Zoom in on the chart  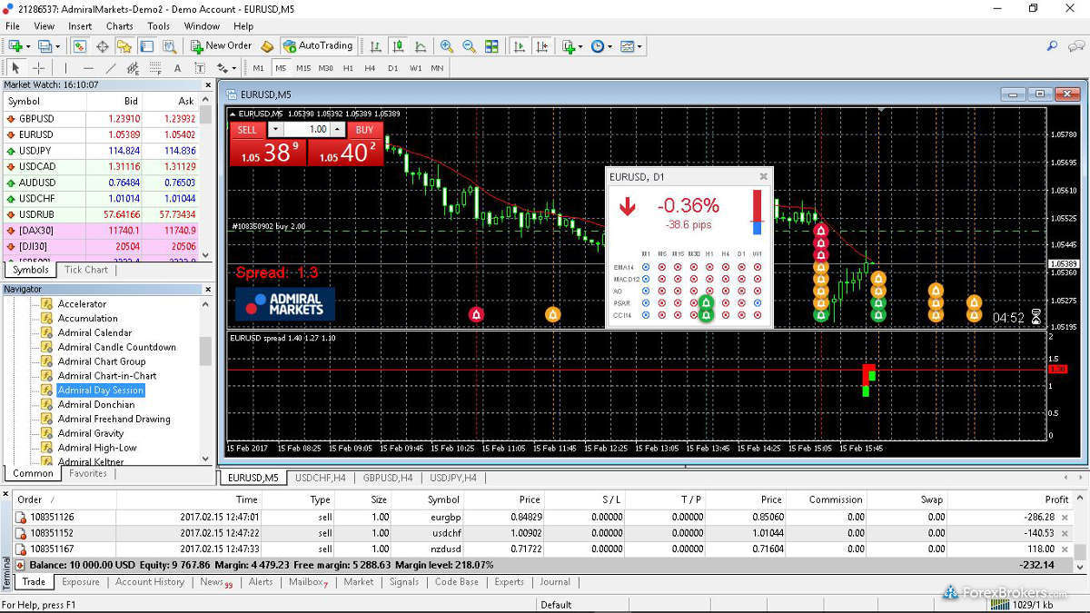coord(447,45)
